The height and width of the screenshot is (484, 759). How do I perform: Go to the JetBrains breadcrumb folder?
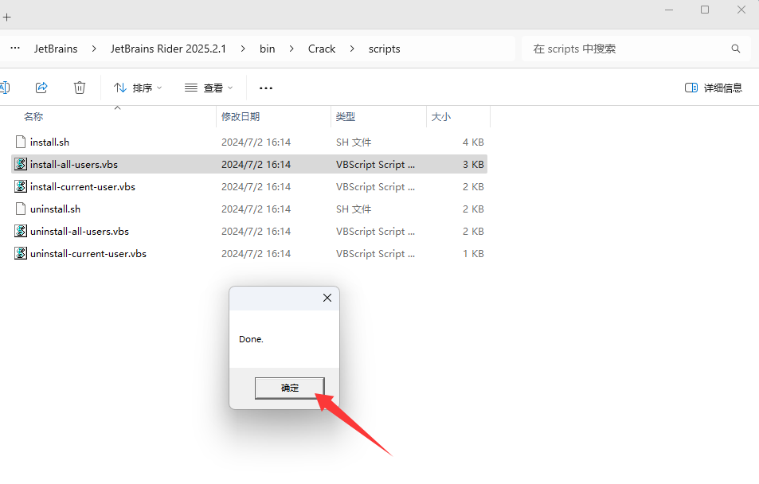coord(56,49)
